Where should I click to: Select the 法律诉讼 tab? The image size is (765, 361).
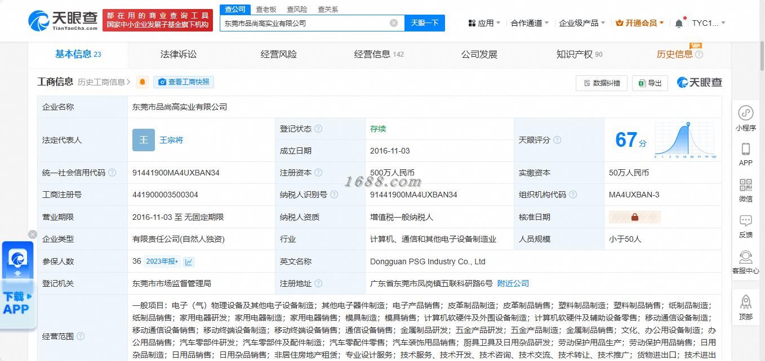pos(179,55)
